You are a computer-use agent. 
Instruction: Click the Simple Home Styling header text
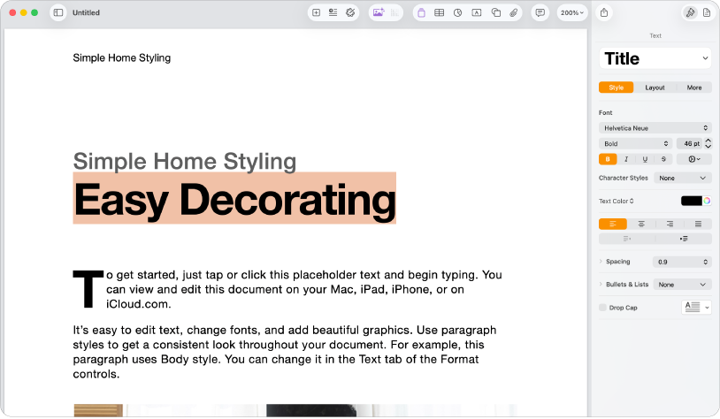[x=122, y=57]
